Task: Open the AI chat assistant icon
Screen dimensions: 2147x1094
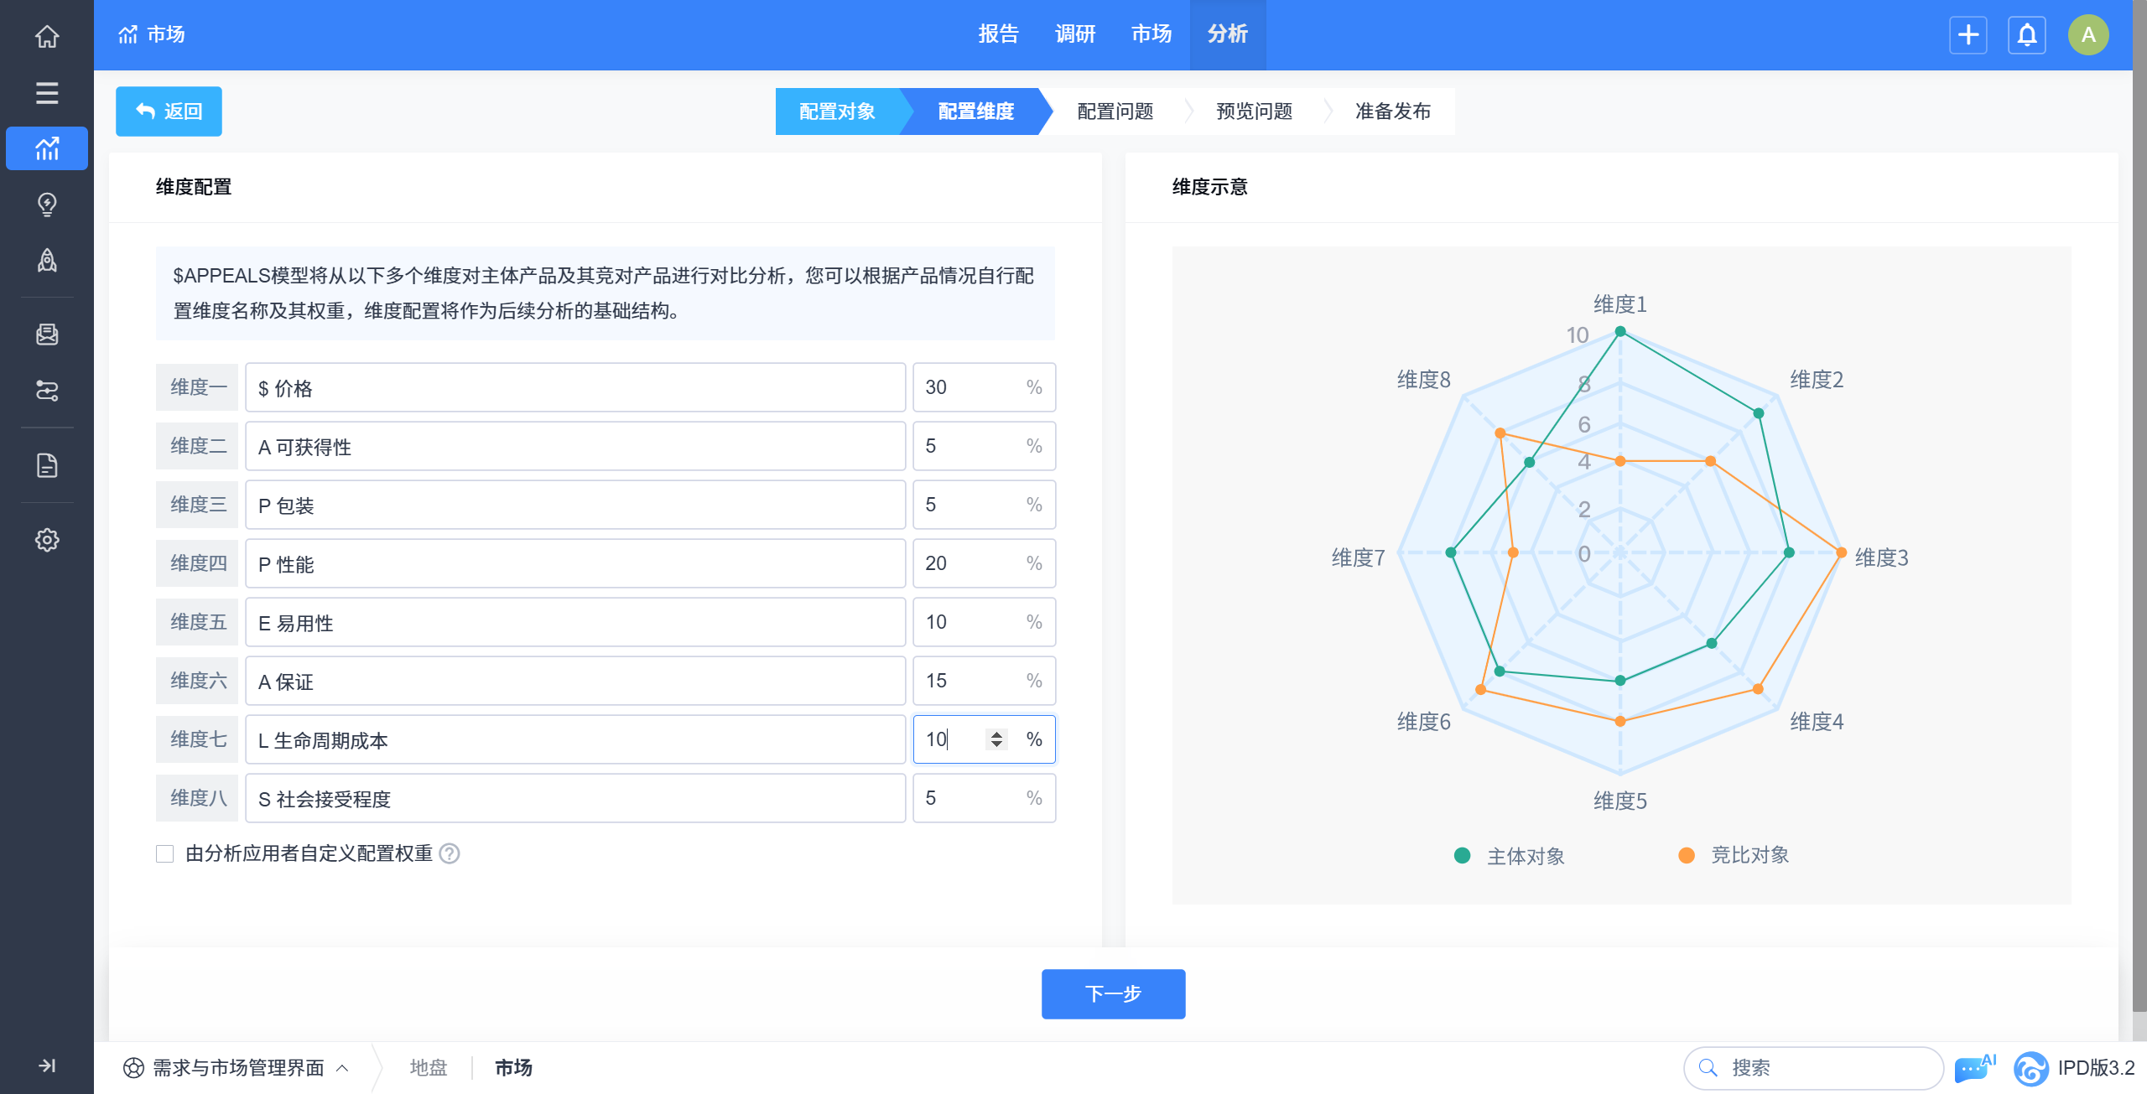Action: [1974, 1068]
